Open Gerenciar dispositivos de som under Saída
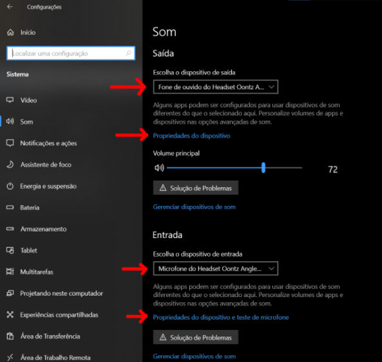 (194, 207)
